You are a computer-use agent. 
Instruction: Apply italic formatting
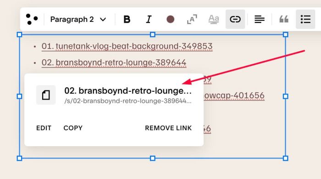coord(149,19)
